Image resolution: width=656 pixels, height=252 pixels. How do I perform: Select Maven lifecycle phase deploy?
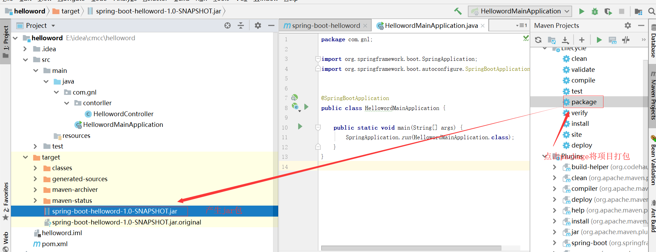coord(581,145)
